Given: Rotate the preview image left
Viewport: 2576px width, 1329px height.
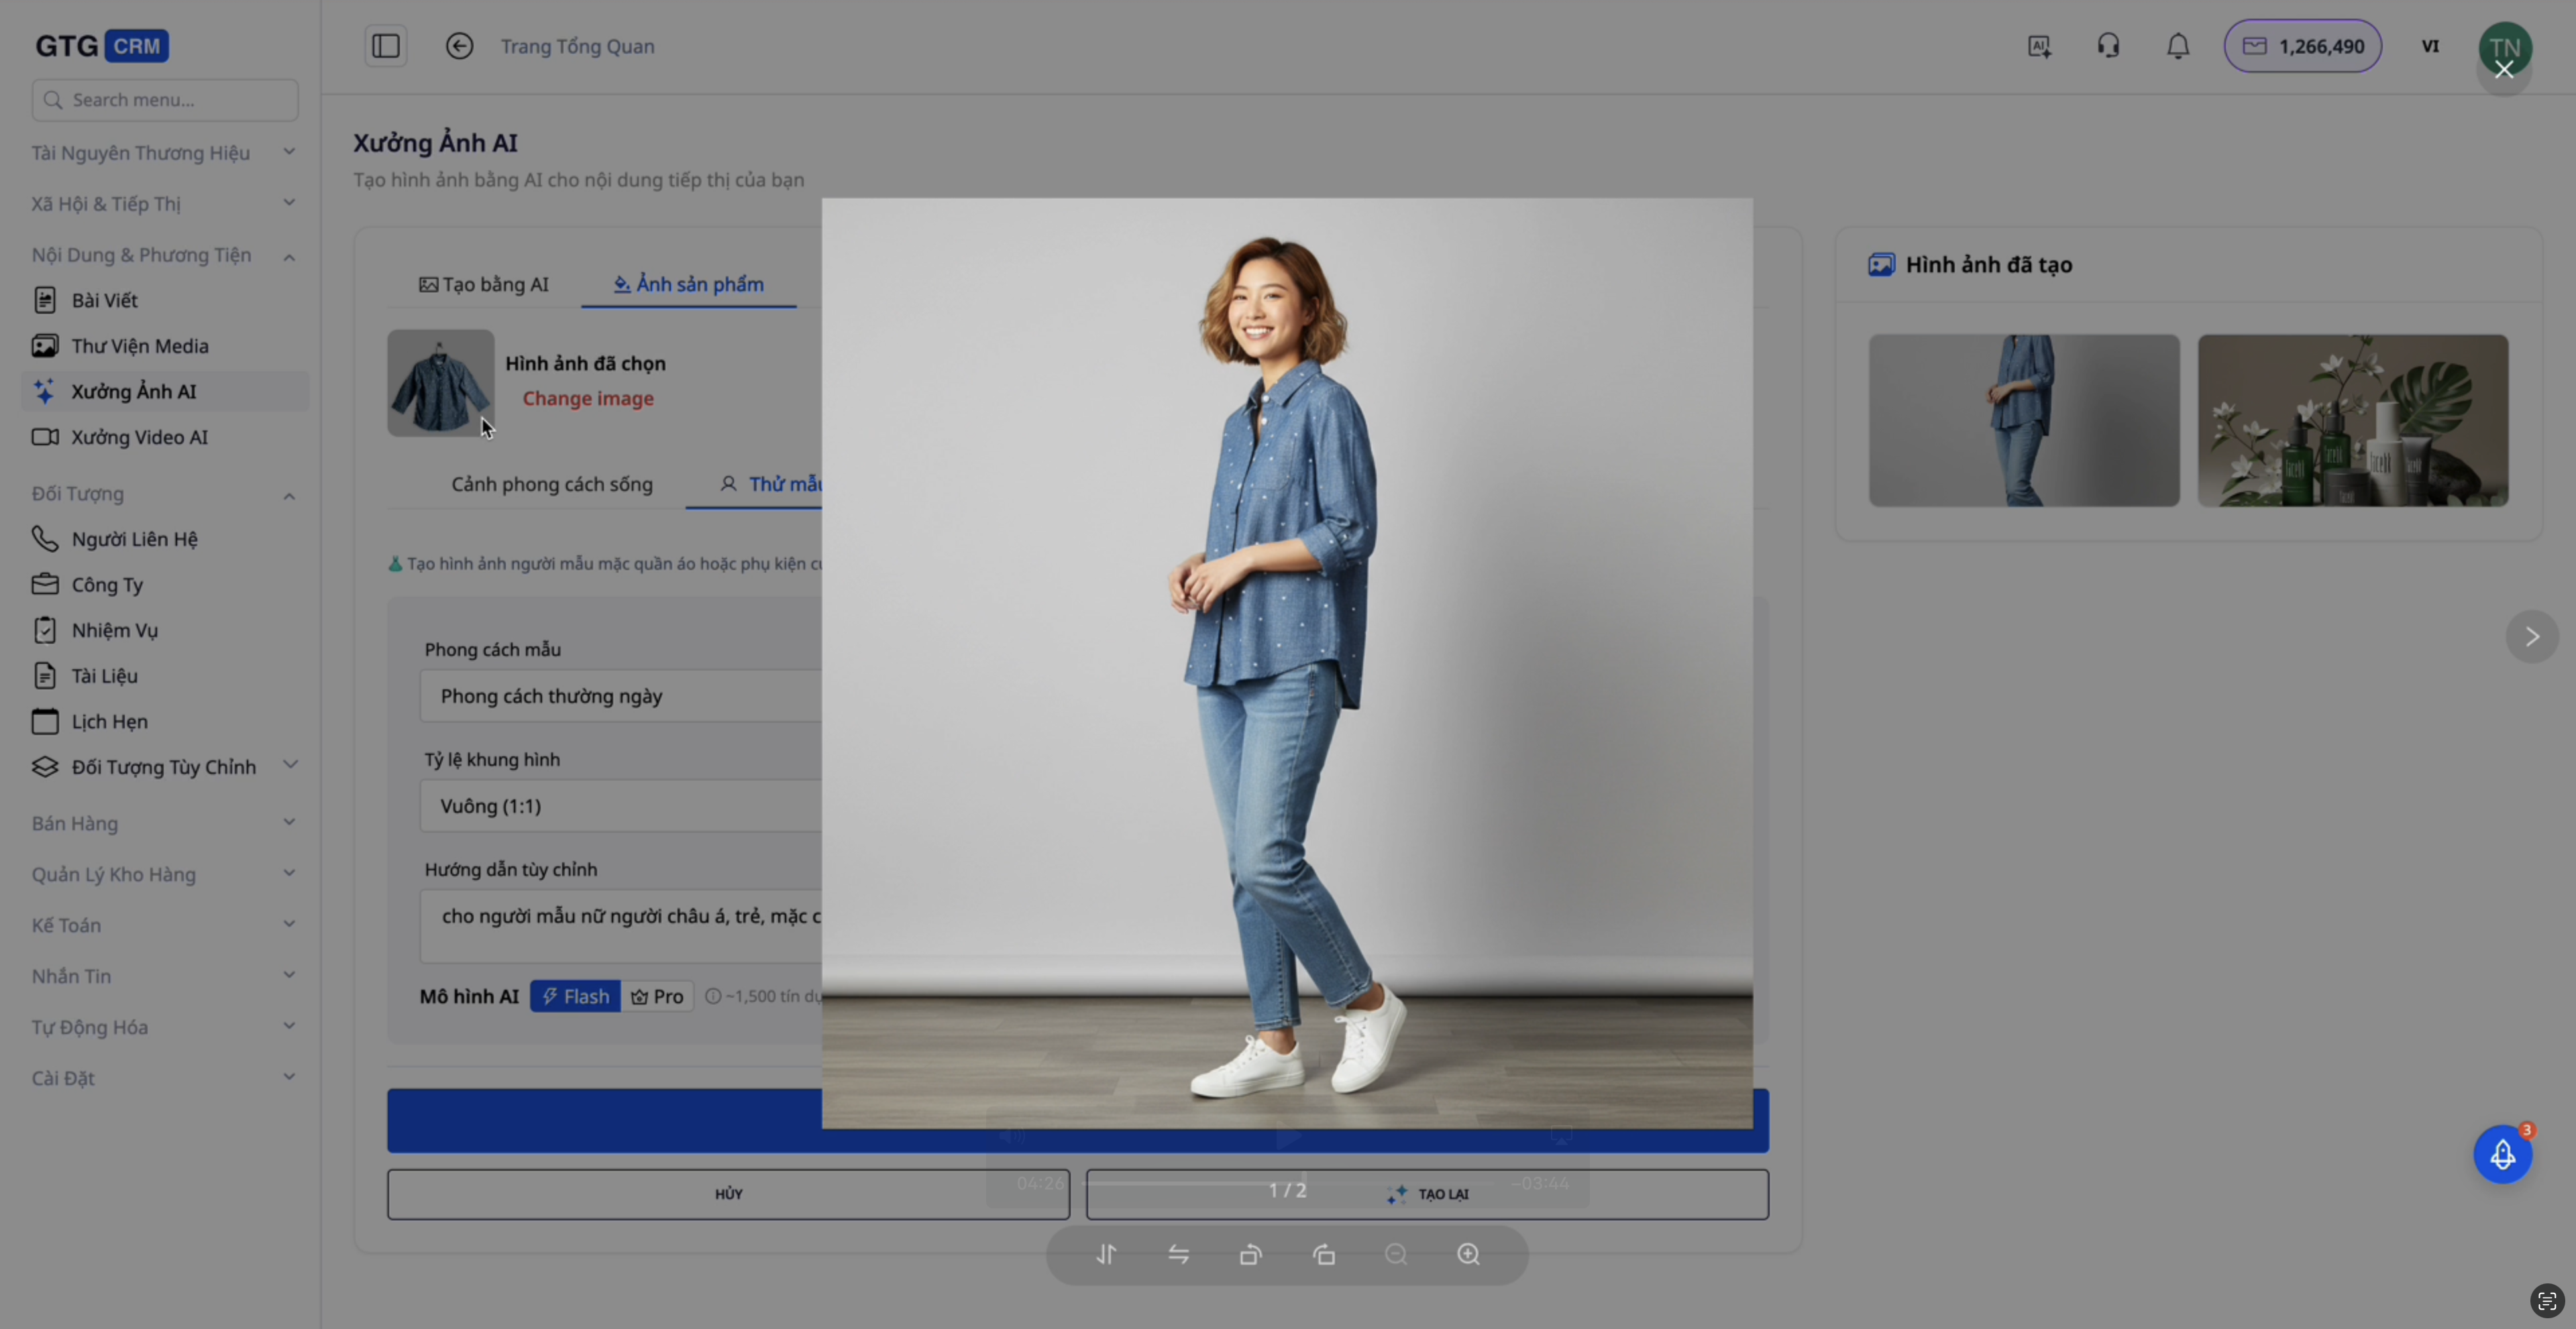Looking at the screenshot, I should 1251,1255.
